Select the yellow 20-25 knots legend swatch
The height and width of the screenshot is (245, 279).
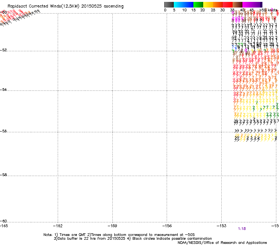[208, 5]
